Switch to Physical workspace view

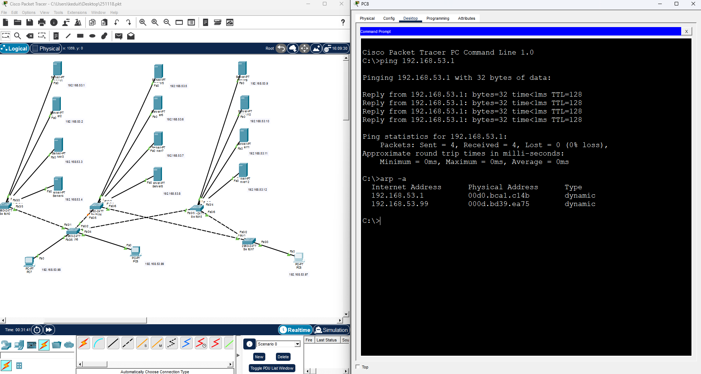[x=46, y=48]
